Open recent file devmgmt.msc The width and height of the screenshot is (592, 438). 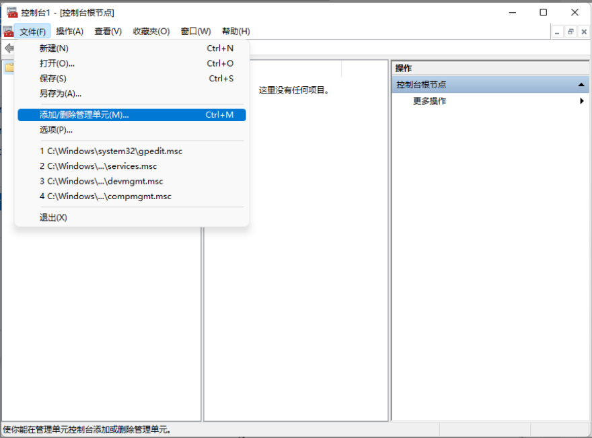tap(132, 181)
